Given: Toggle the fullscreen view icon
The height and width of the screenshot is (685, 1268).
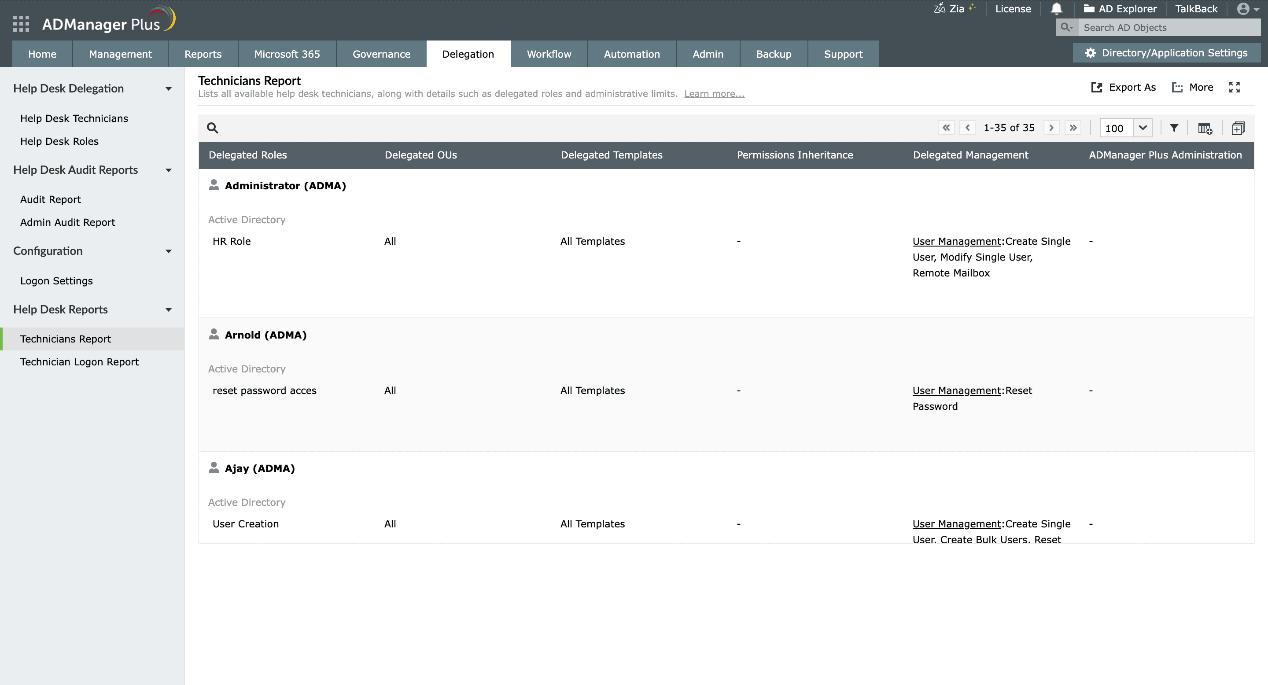Looking at the screenshot, I should pyautogui.click(x=1234, y=87).
